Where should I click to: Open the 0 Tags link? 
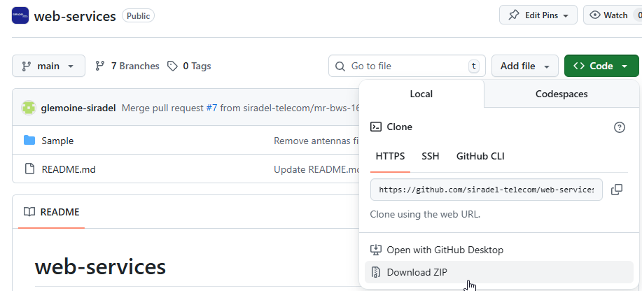click(189, 66)
